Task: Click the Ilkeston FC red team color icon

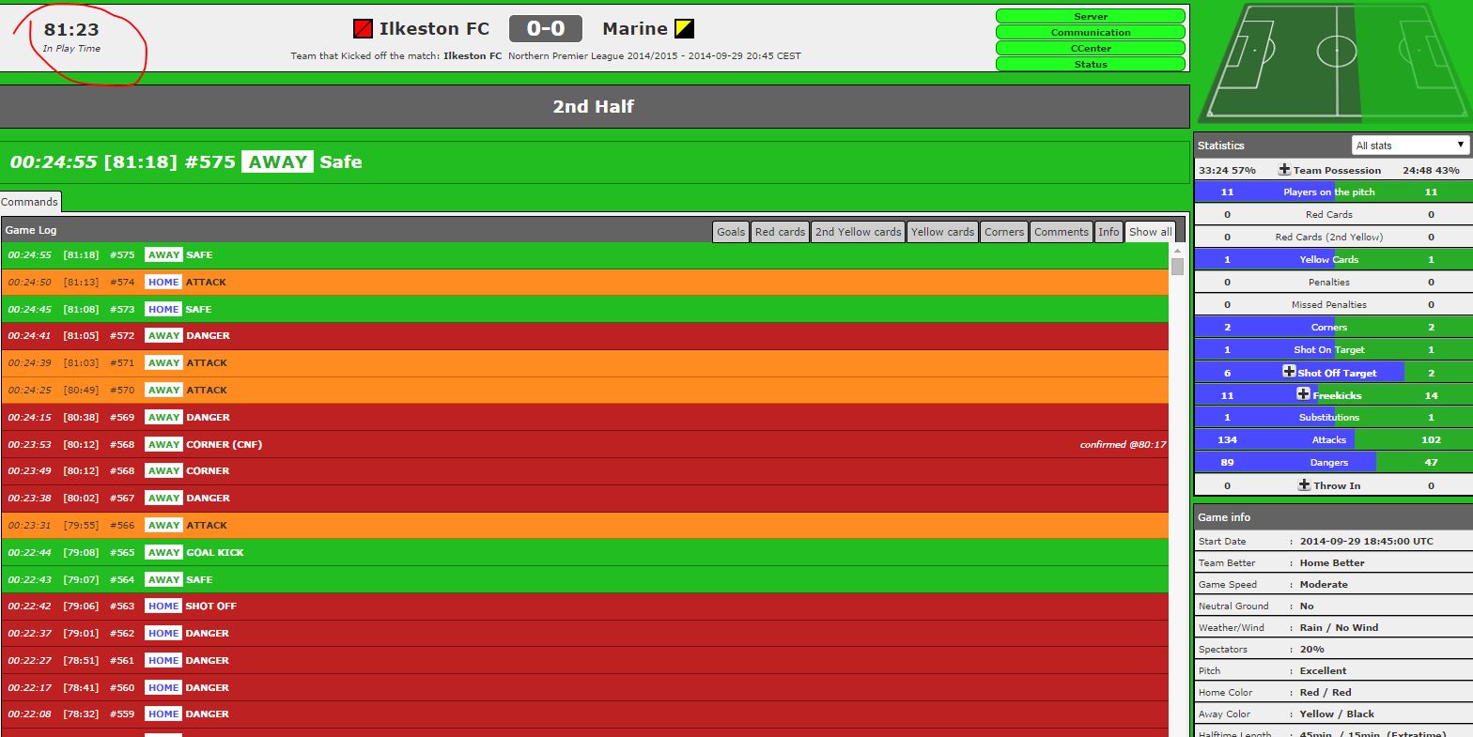Action: [x=363, y=29]
